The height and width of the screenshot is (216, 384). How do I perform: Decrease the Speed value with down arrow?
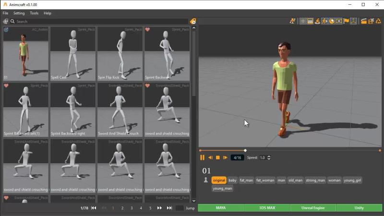(x=269, y=159)
